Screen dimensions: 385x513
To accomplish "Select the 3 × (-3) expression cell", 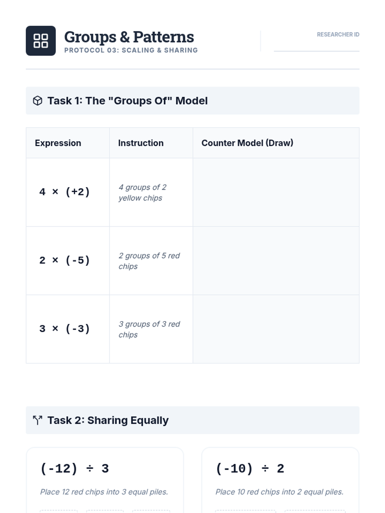I will tap(64, 329).
